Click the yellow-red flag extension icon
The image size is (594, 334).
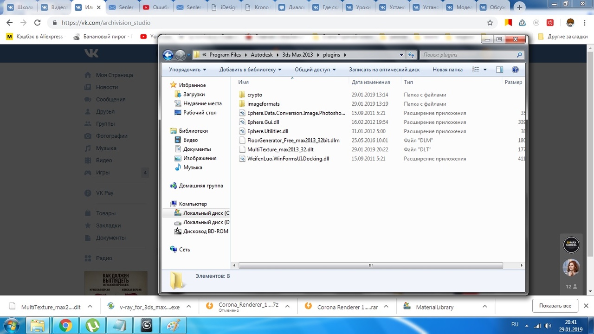coord(508,23)
